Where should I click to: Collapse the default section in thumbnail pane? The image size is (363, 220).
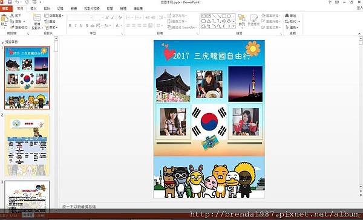tap(3, 42)
